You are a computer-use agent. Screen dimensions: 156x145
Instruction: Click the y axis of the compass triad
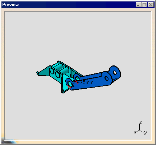144,132
